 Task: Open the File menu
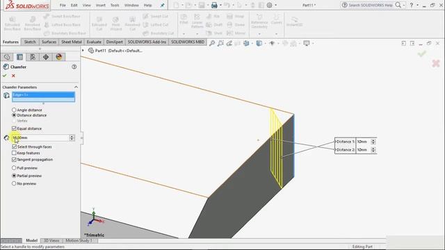click(x=63, y=5)
